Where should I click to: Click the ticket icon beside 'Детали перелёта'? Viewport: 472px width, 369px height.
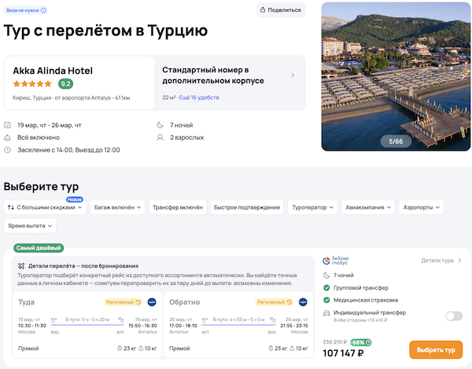coord(21,266)
